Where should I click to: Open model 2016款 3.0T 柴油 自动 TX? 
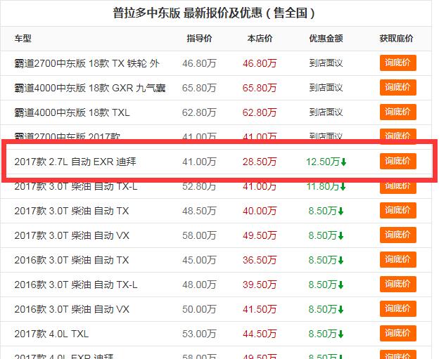(x=72, y=260)
